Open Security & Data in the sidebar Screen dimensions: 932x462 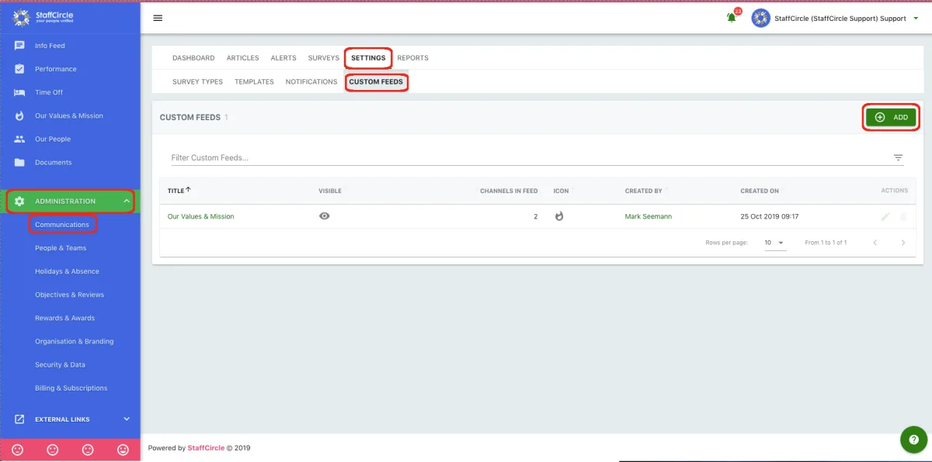(x=60, y=364)
